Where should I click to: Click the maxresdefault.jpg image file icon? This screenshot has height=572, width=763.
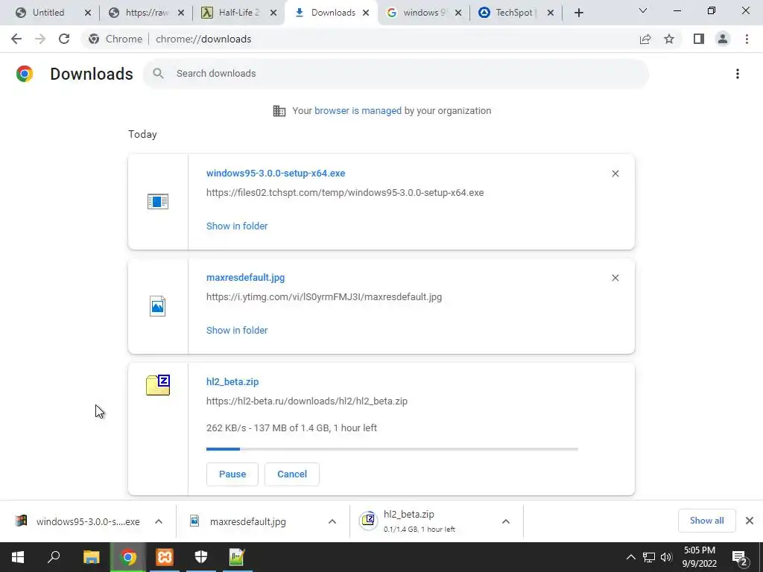(x=158, y=306)
